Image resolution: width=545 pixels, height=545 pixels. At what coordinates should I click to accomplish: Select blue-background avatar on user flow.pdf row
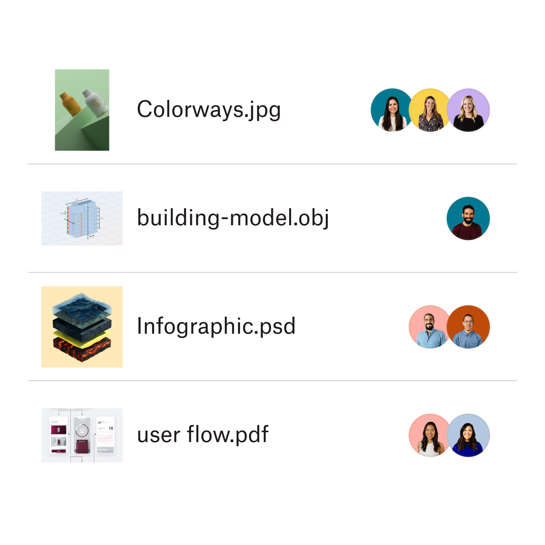point(469,435)
